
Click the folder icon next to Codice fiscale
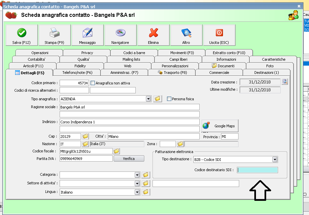(116, 151)
